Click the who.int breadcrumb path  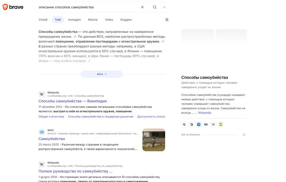(93, 133)
